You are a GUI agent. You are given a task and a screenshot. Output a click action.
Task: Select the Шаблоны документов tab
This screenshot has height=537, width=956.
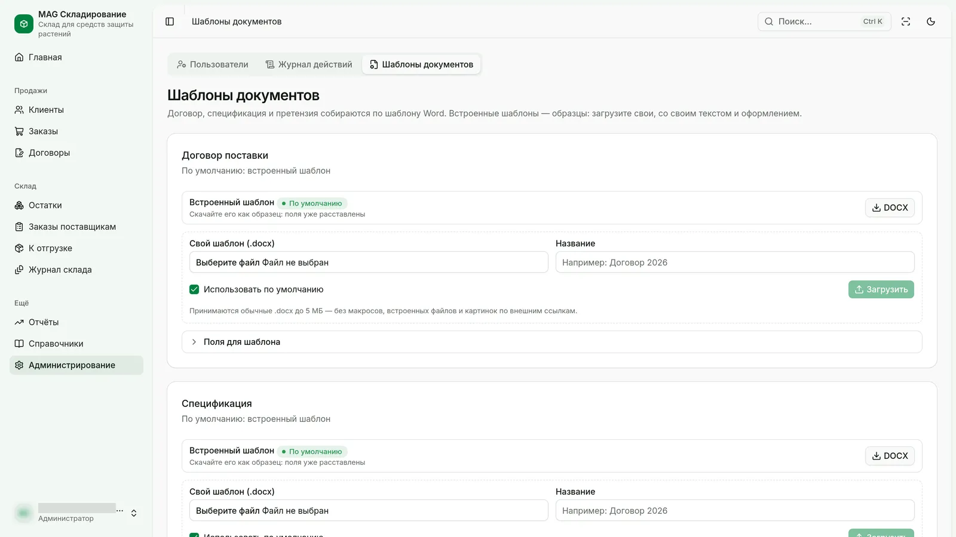[x=421, y=64]
